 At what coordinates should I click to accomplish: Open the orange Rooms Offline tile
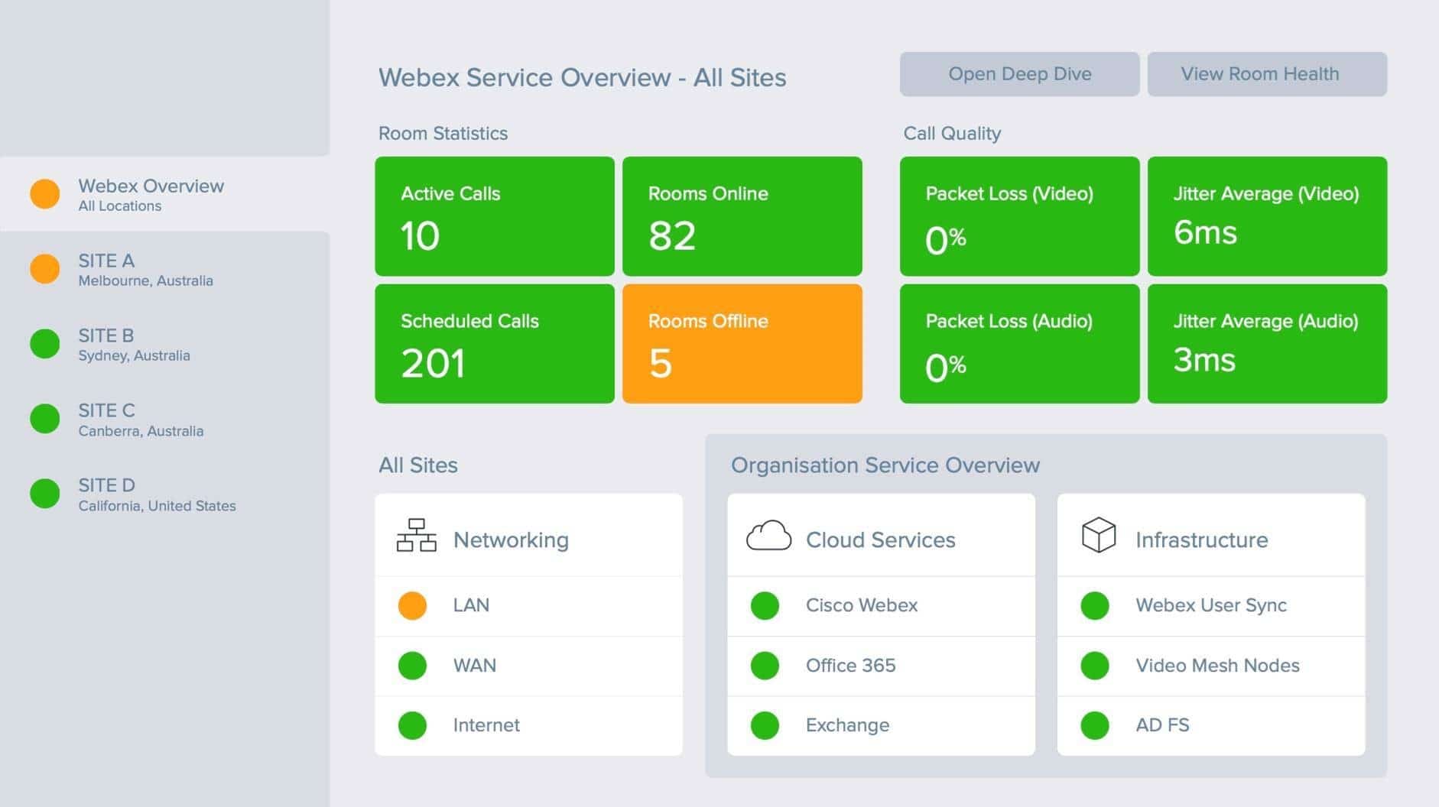click(x=742, y=344)
